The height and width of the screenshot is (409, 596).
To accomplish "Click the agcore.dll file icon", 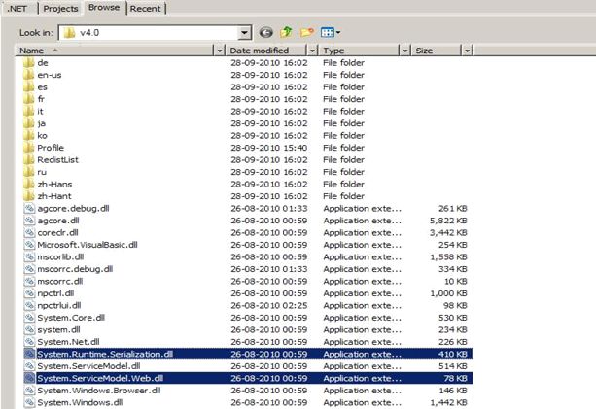I will pyautogui.click(x=29, y=221).
